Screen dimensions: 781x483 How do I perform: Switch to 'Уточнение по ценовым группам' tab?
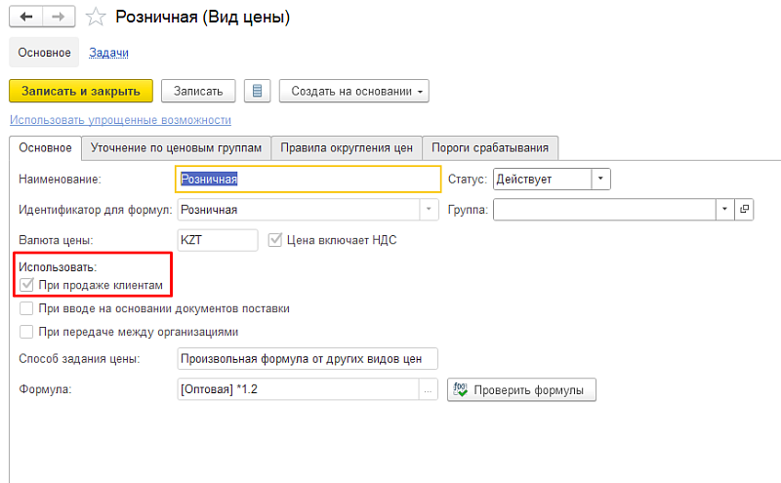point(176,147)
